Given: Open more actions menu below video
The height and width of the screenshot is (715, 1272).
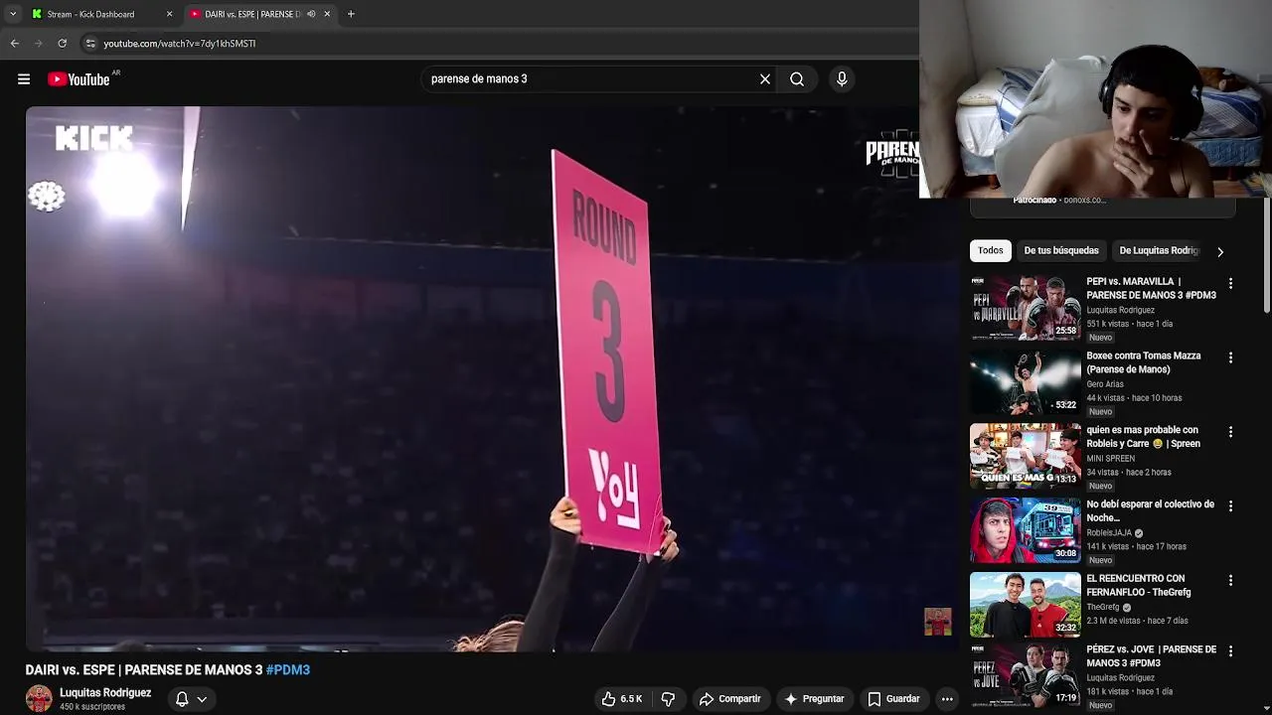Looking at the screenshot, I should coord(947,699).
